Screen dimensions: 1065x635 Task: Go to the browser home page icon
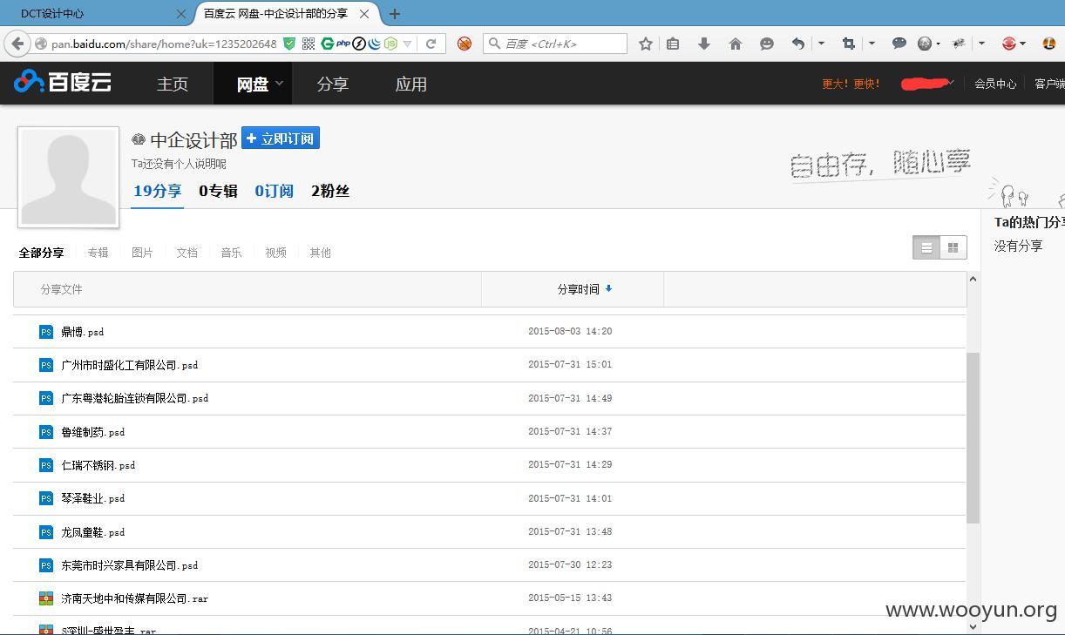[736, 44]
